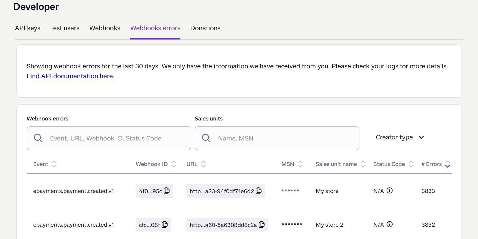Switch to the API keys tab
478x239 pixels.
click(28, 28)
